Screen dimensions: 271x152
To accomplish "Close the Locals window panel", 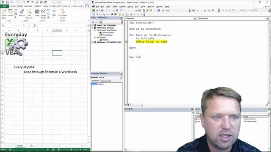I will (x=269, y=109).
